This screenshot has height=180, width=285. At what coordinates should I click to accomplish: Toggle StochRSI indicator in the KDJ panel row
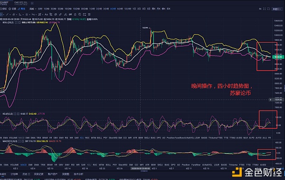(113, 138)
